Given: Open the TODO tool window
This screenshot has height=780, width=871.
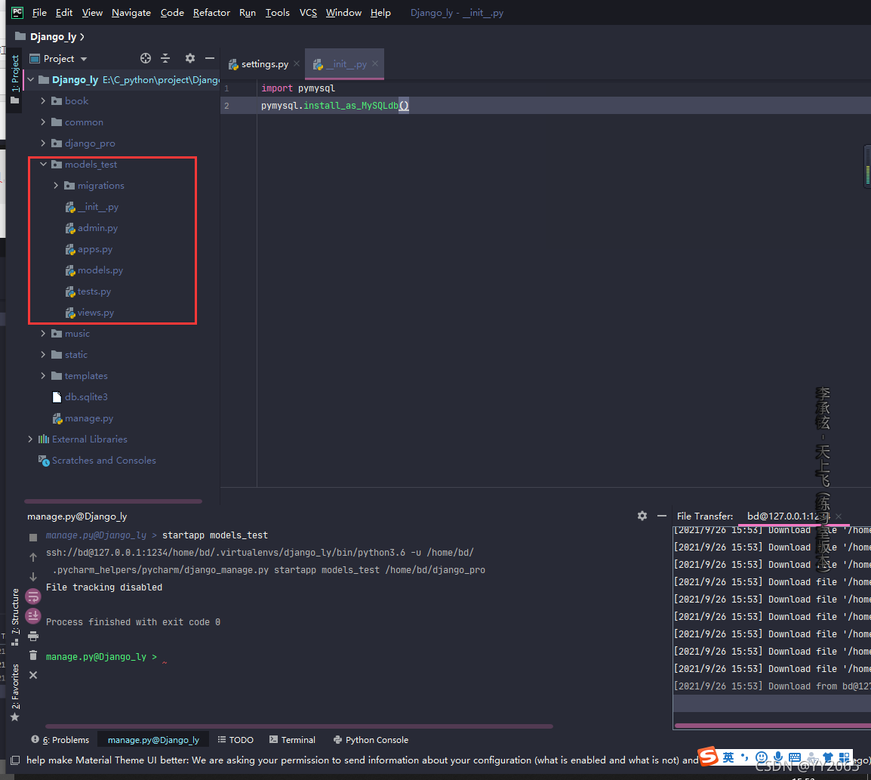Looking at the screenshot, I should [x=235, y=739].
